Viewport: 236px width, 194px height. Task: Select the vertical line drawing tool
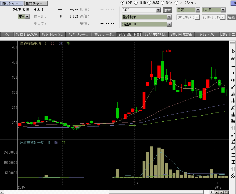click(233, 73)
